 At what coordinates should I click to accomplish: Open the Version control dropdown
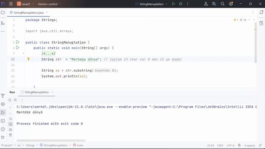pos(49,4)
